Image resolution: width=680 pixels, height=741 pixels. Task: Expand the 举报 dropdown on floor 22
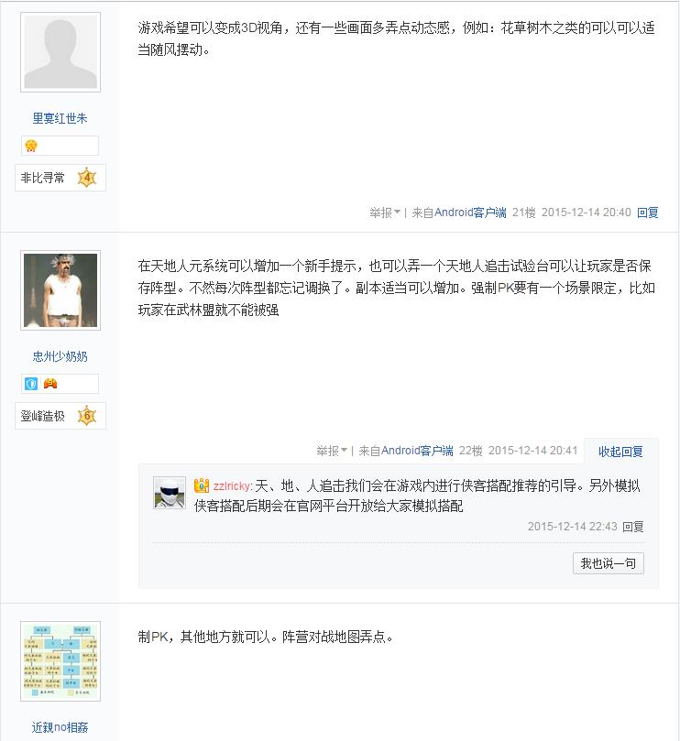coord(332,451)
